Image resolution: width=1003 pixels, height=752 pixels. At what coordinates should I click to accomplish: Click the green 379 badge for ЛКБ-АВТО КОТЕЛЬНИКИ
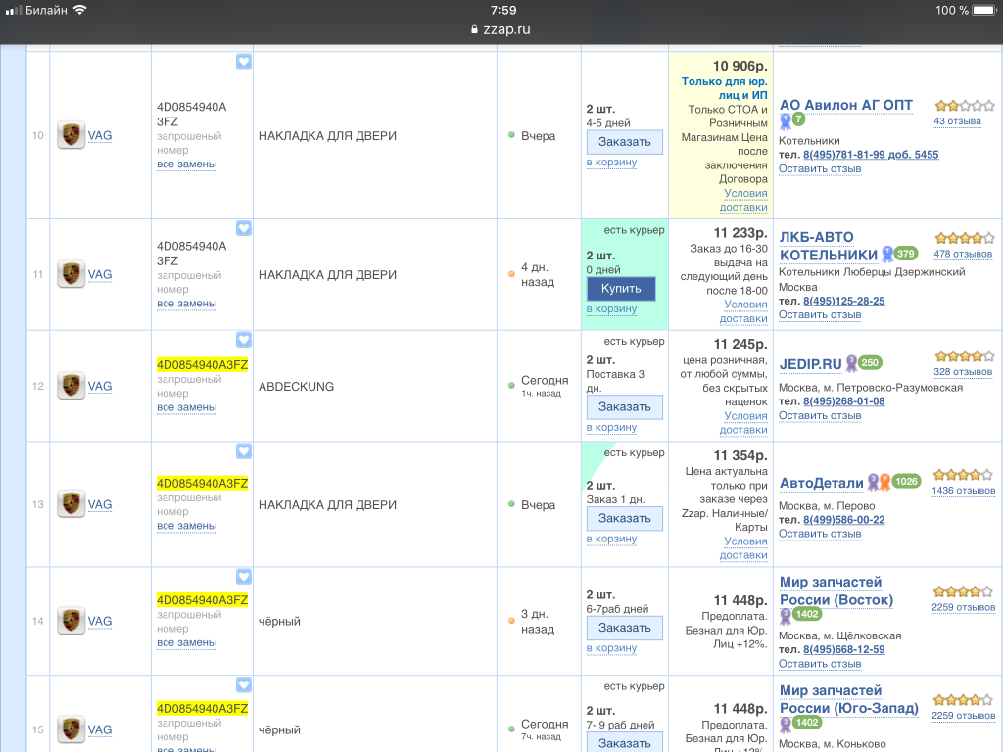[905, 254]
